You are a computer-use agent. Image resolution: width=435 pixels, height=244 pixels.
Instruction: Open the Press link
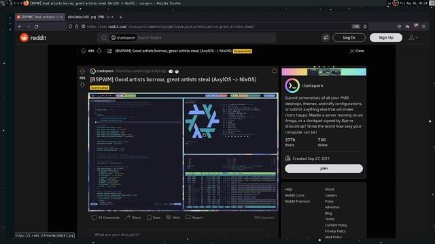coord(329,201)
